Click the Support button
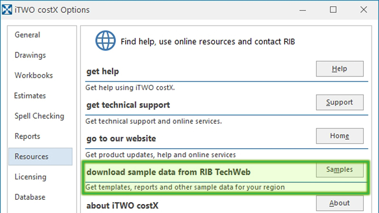The height and width of the screenshot is (213, 379). pos(340,102)
